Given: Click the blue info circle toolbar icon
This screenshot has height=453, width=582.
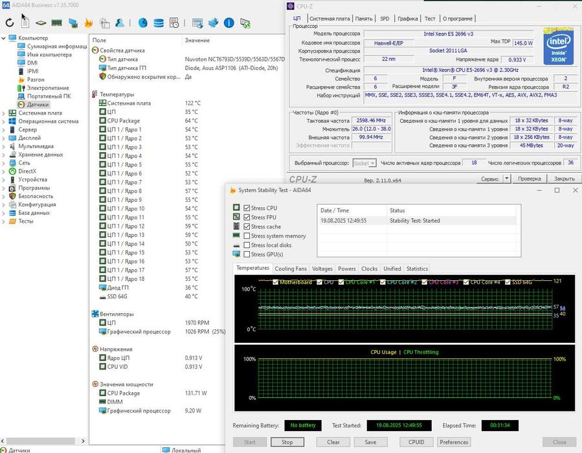Looking at the screenshot, I should point(229,23).
